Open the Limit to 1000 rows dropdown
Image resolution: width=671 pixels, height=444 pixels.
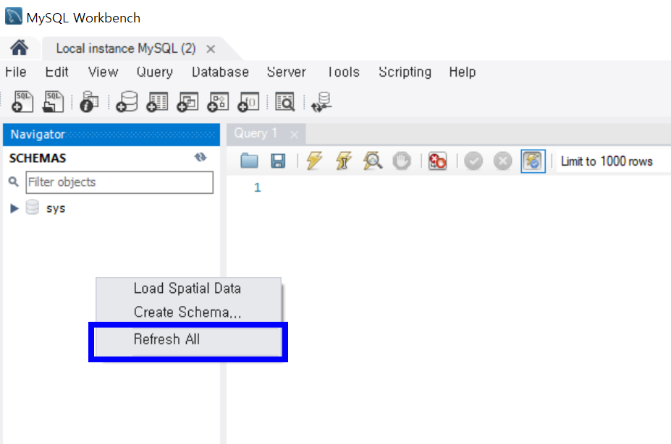[x=613, y=161]
